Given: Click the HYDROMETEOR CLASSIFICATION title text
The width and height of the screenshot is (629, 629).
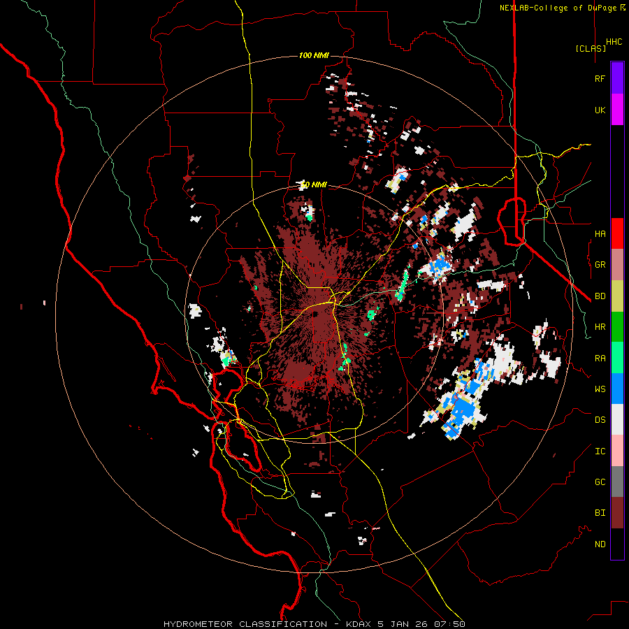Looking at the screenshot, I should click(x=245, y=624).
